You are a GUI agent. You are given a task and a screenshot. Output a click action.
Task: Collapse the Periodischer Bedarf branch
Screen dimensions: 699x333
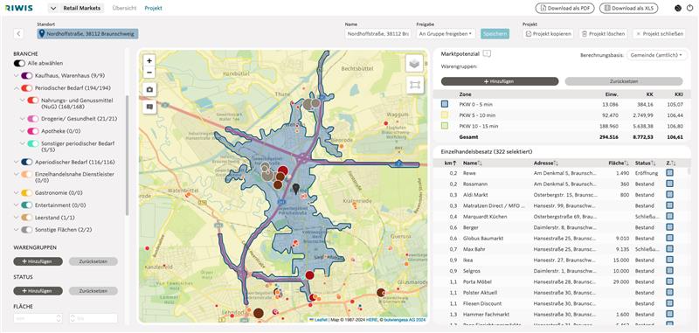point(17,88)
